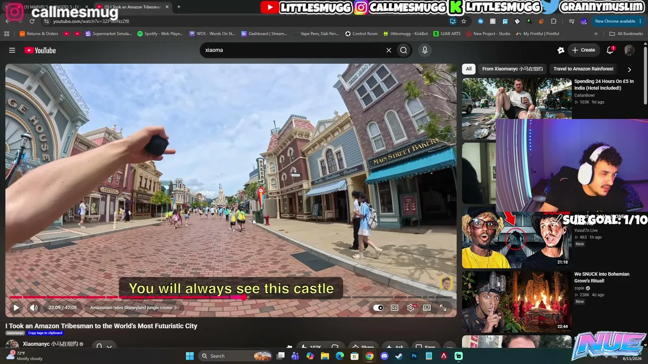This screenshot has width=648, height=364.
Task: Select 'From Xiaomanyc' filter chip
Action: pos(512,69)
